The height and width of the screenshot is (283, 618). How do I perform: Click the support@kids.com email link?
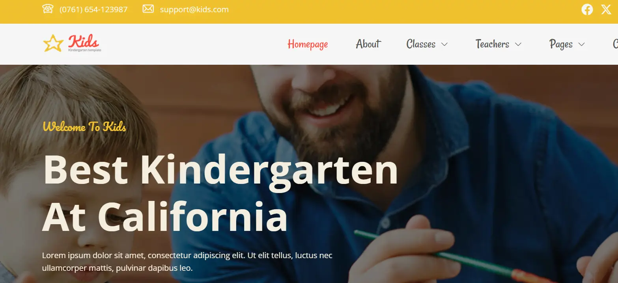click(x=194, y=9)
